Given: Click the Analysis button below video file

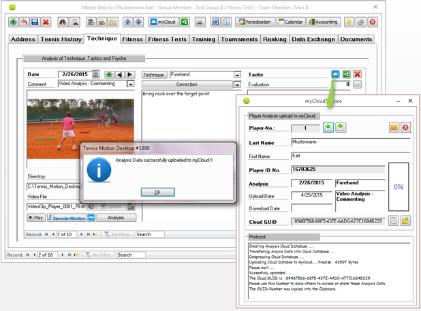Looking at the screenshot, I should pyautogui.click(x=115, y=218).
